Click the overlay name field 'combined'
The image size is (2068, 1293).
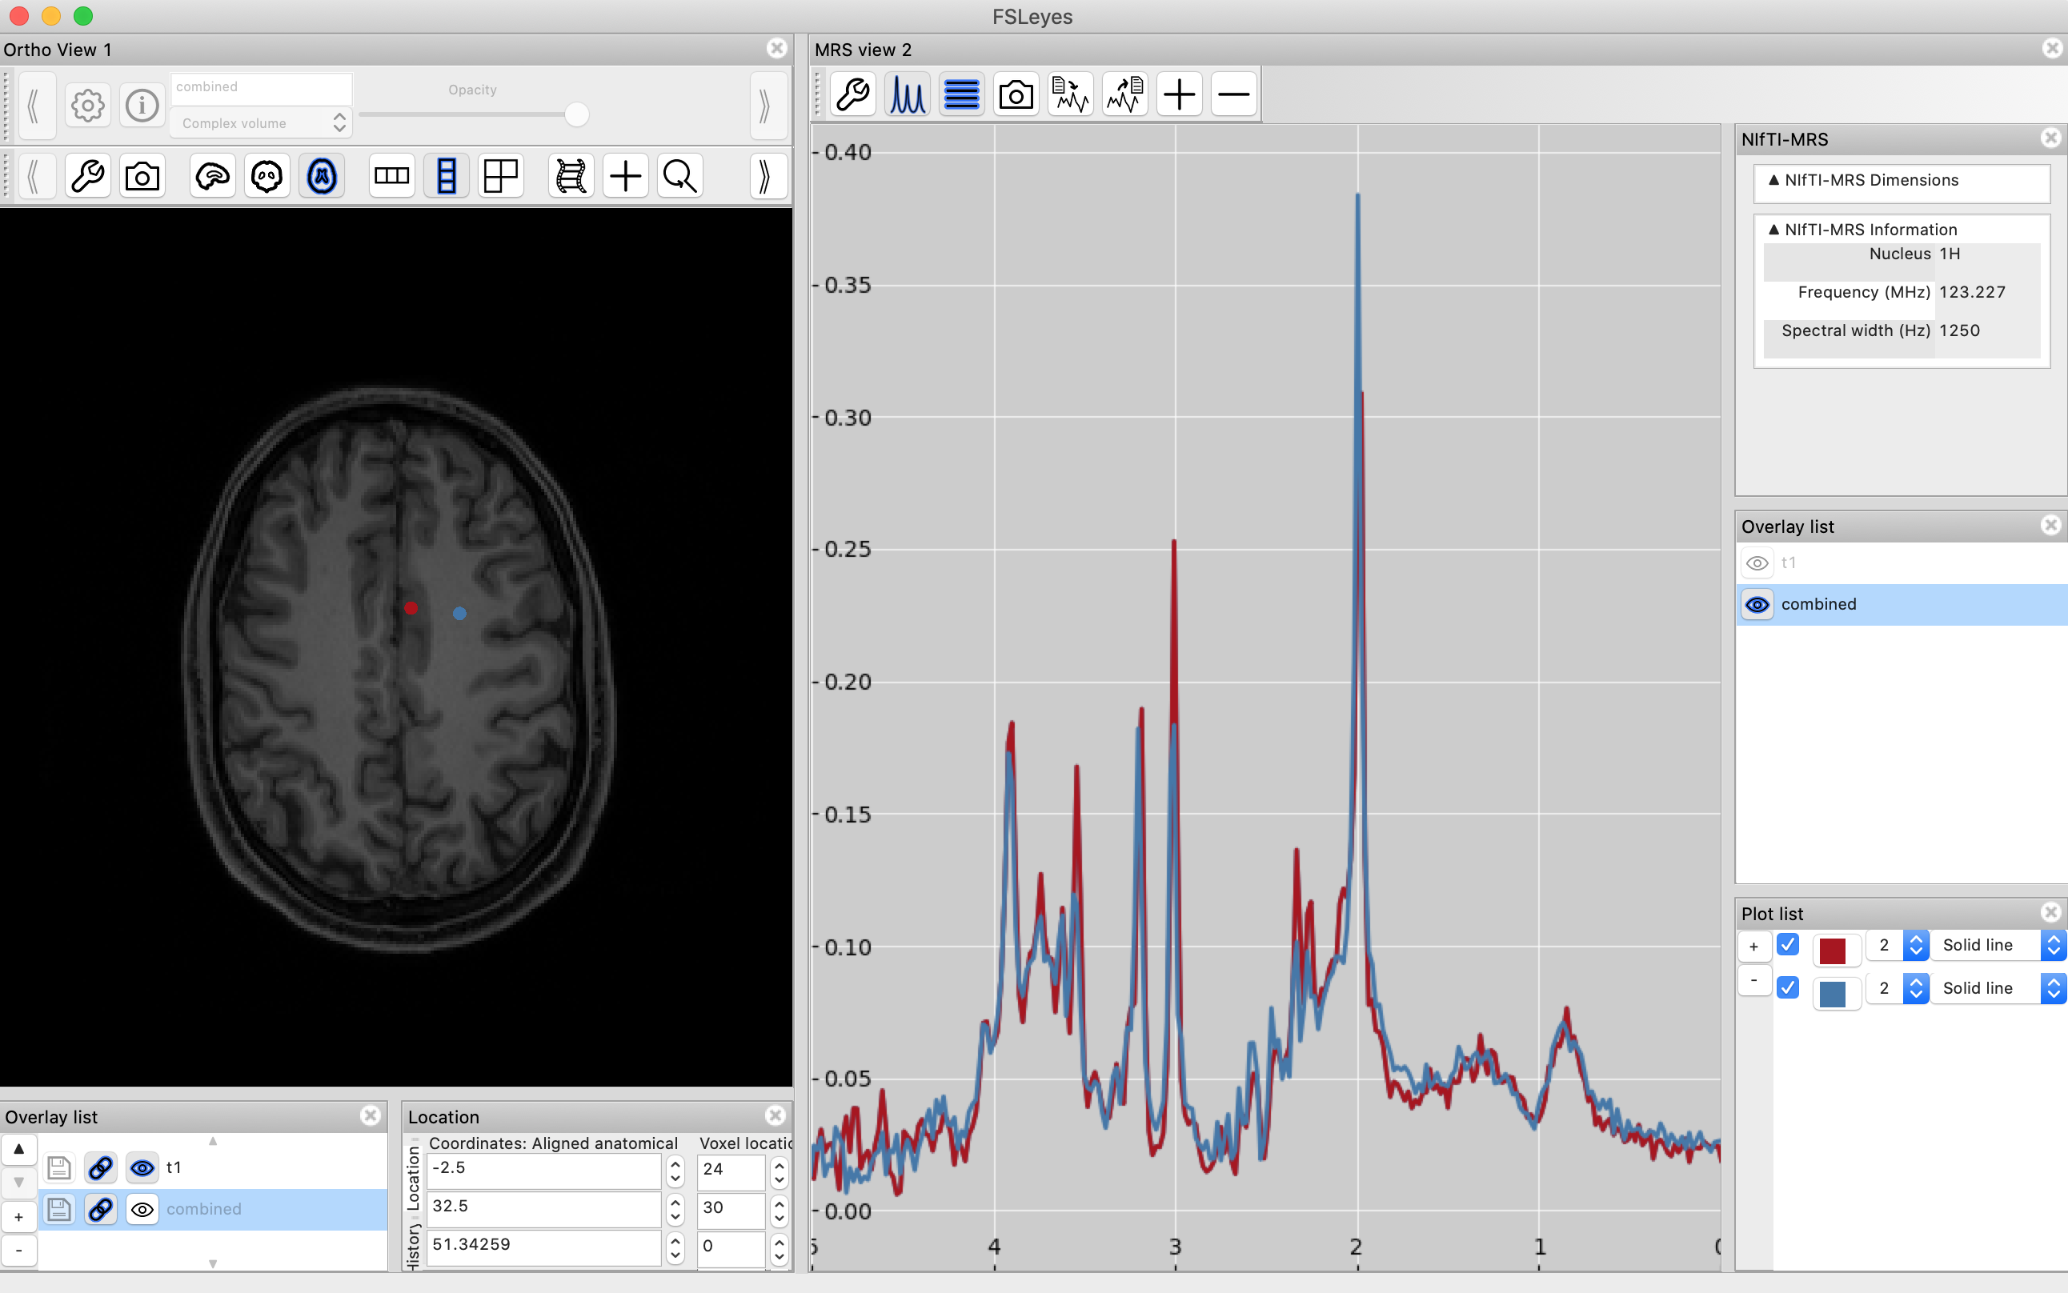coord(261,87)
